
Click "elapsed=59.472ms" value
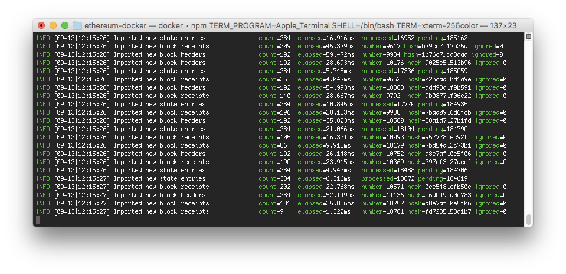pos(326,54)
